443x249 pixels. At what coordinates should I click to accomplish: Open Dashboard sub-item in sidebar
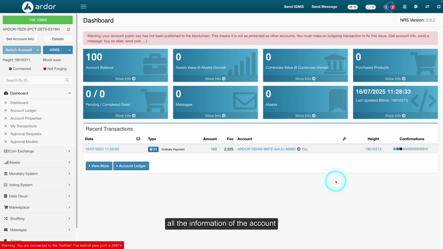pos(19,103)
